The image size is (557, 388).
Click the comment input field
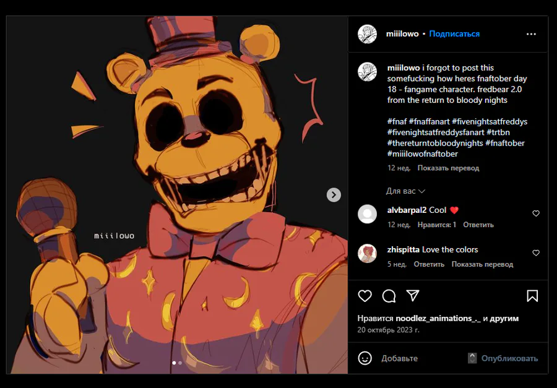click(x=421, y=358)
